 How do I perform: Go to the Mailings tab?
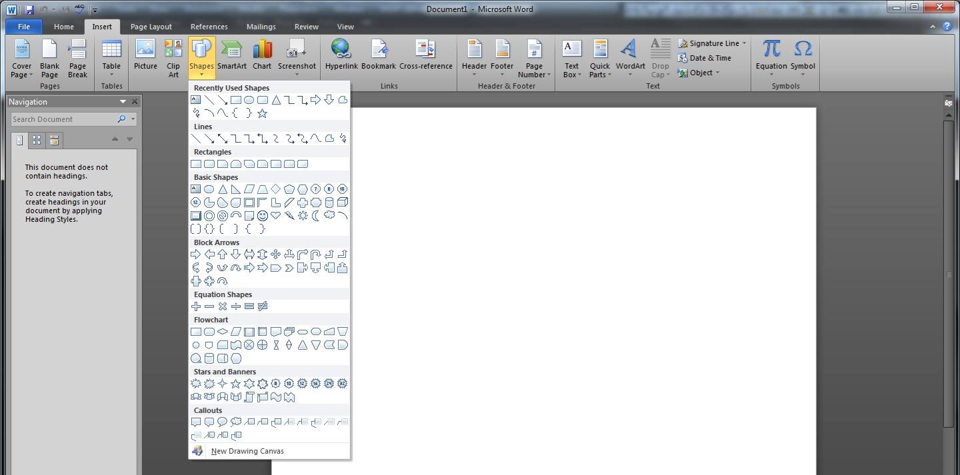(x=261, y=27)
